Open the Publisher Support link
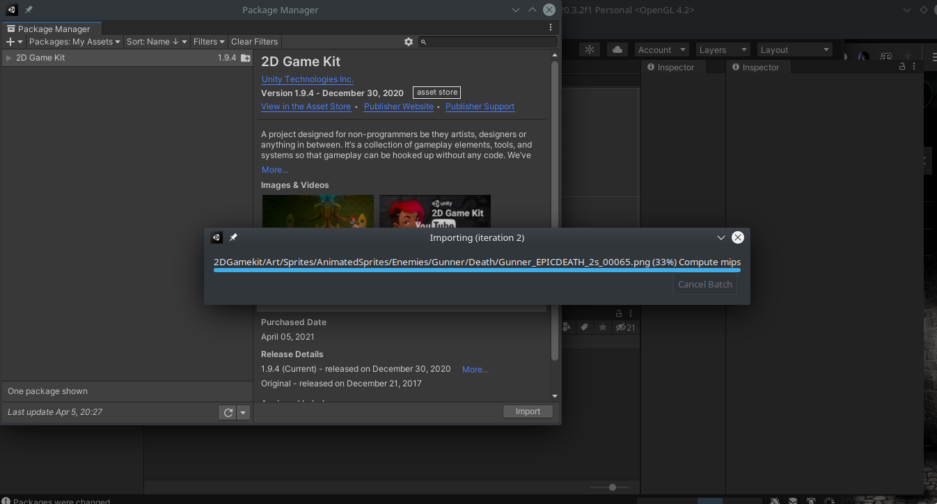 [x=480, y=107]
